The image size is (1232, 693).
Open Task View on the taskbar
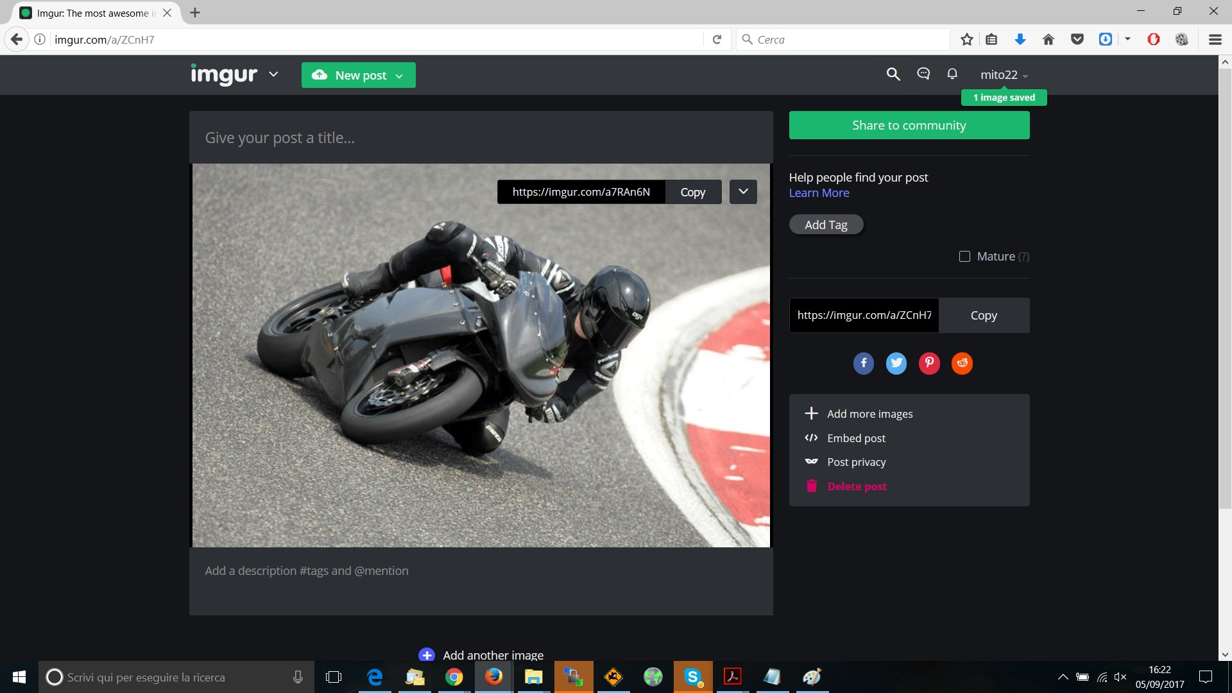tap(334, 677)
